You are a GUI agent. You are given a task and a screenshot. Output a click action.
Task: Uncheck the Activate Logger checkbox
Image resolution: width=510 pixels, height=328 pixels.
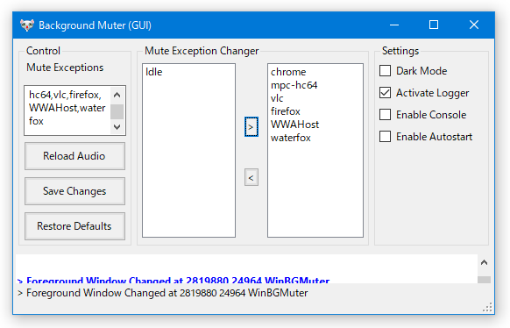[x=385, y=93]
